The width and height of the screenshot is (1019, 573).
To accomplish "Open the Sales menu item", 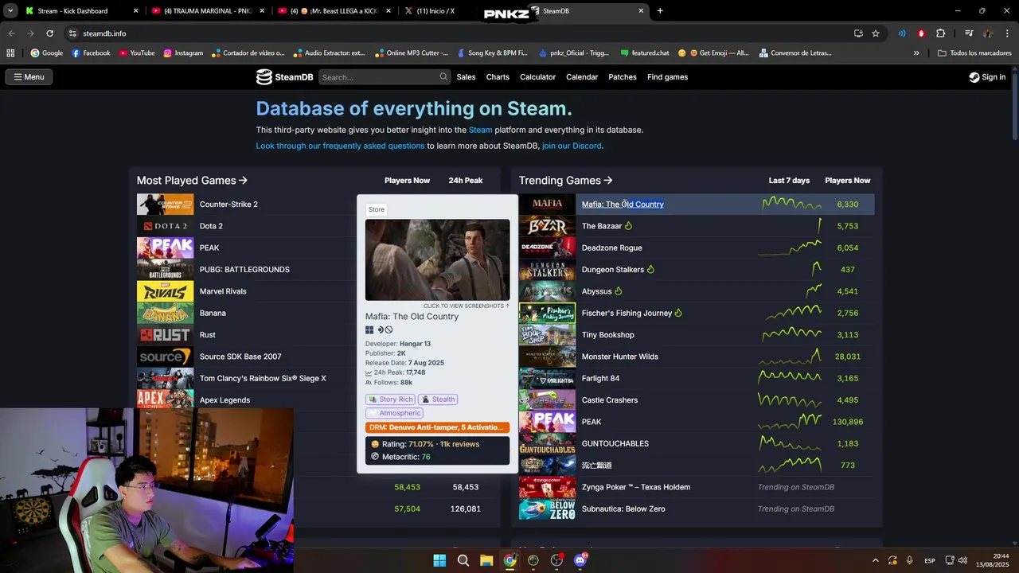I will click(466, 77).
